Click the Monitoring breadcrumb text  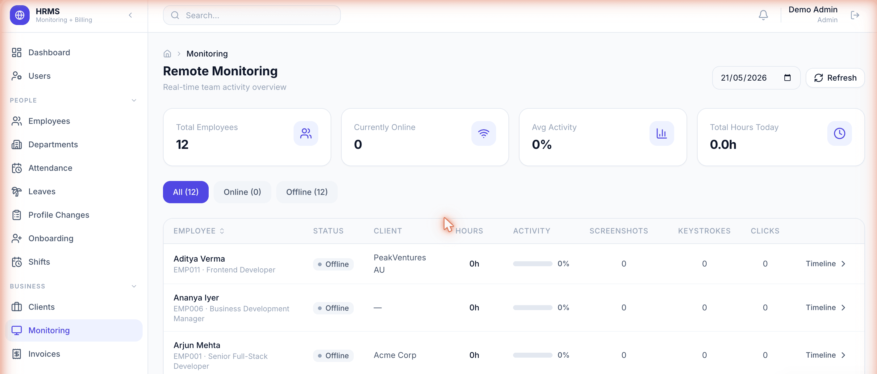point(207,54)
